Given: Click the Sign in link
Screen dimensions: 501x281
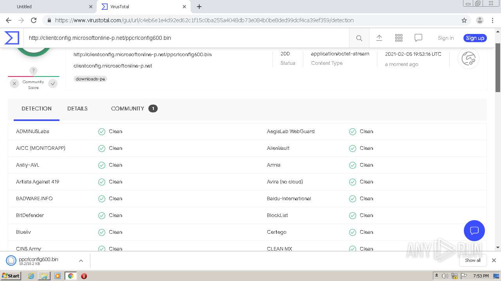Looking at the screenshot, I should tap(446, 38).
